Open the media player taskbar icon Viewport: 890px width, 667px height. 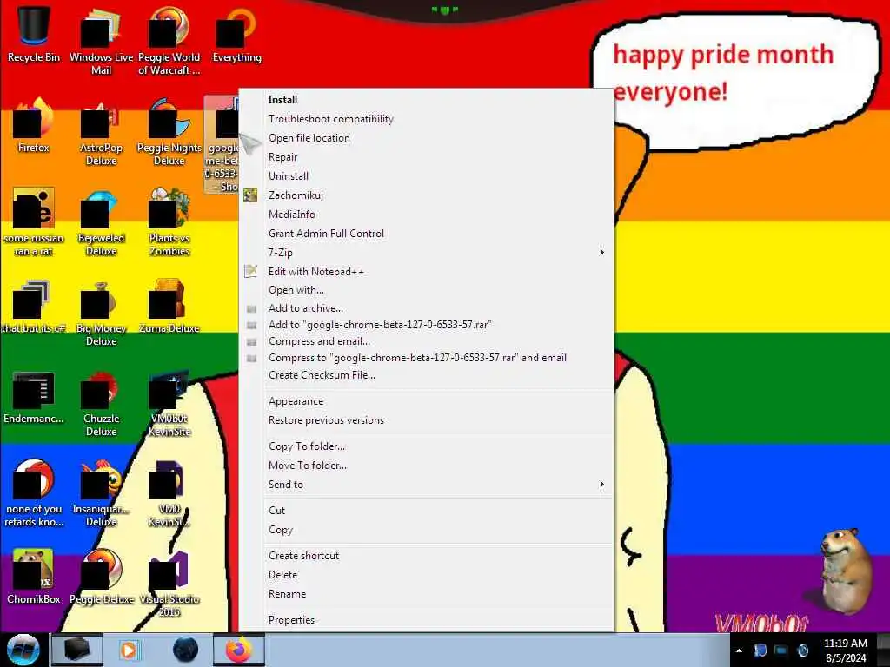point(129,650)
